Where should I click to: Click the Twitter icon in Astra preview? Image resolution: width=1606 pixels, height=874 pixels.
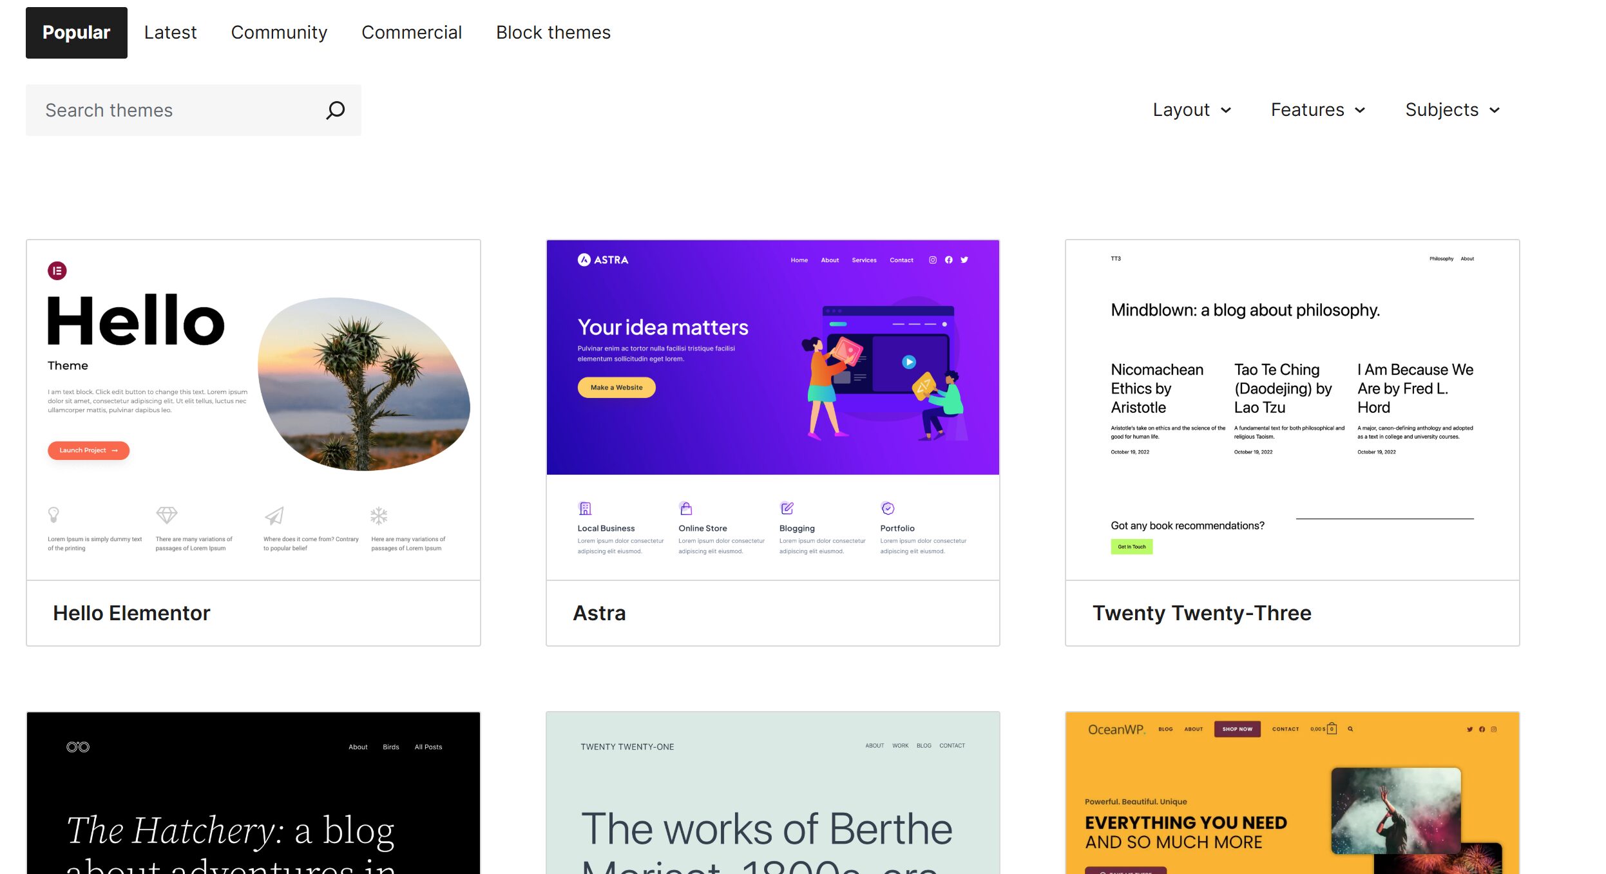click(x=964, y=260)
